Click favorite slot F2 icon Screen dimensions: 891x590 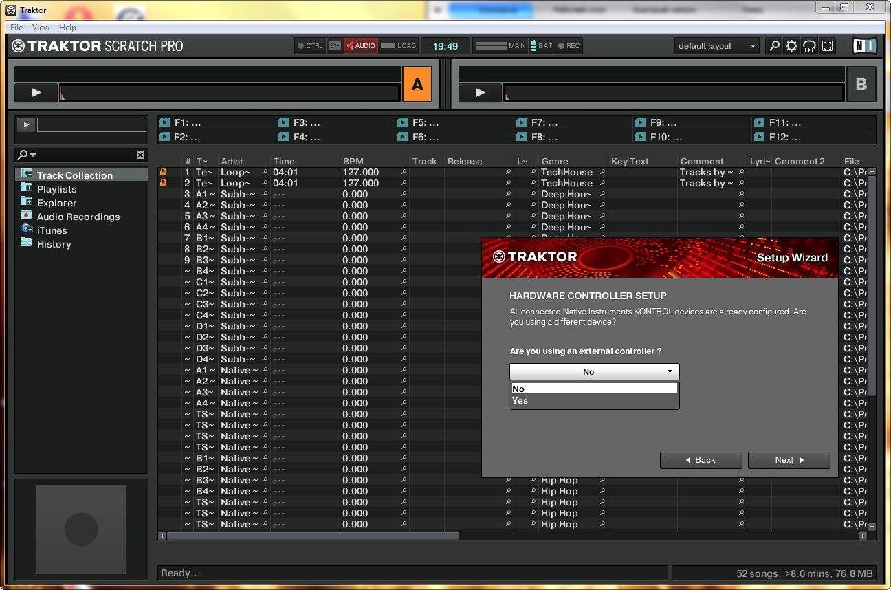[x=164, y=137]
